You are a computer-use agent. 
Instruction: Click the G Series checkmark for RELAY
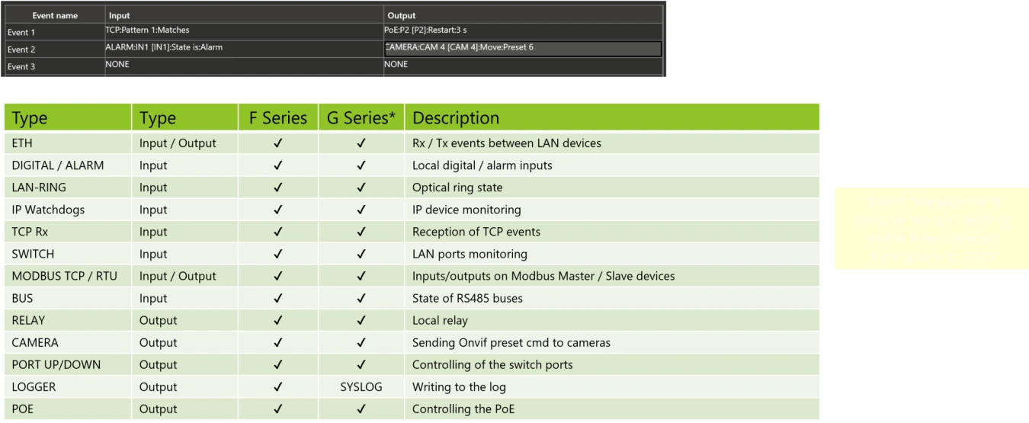(361, 321)
